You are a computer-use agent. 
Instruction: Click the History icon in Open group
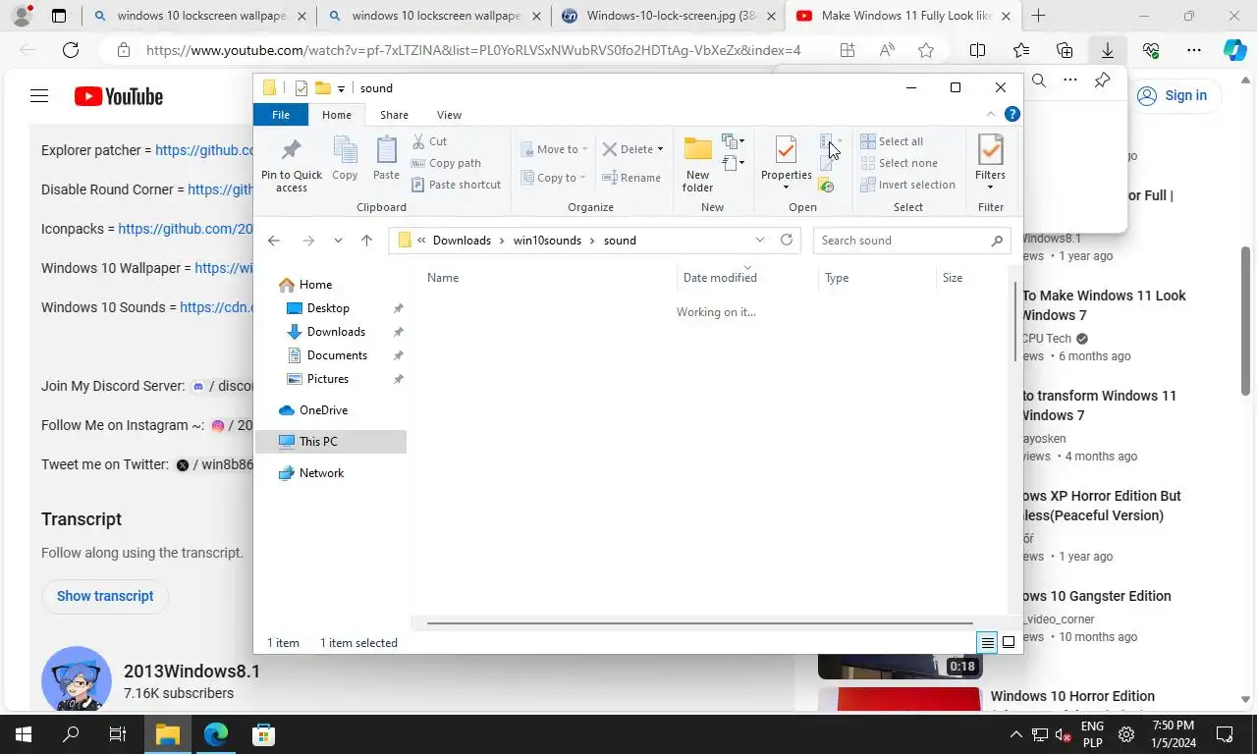pyautogui.click(x=826, y=185)
